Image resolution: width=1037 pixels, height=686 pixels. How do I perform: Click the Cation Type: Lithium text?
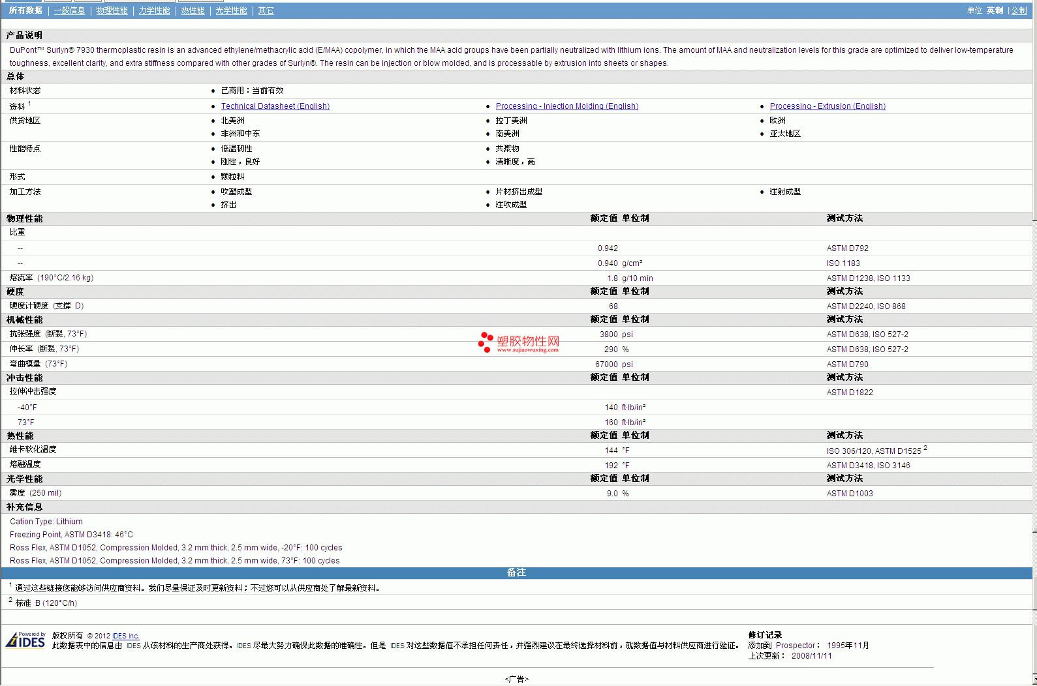pos(46,522)
